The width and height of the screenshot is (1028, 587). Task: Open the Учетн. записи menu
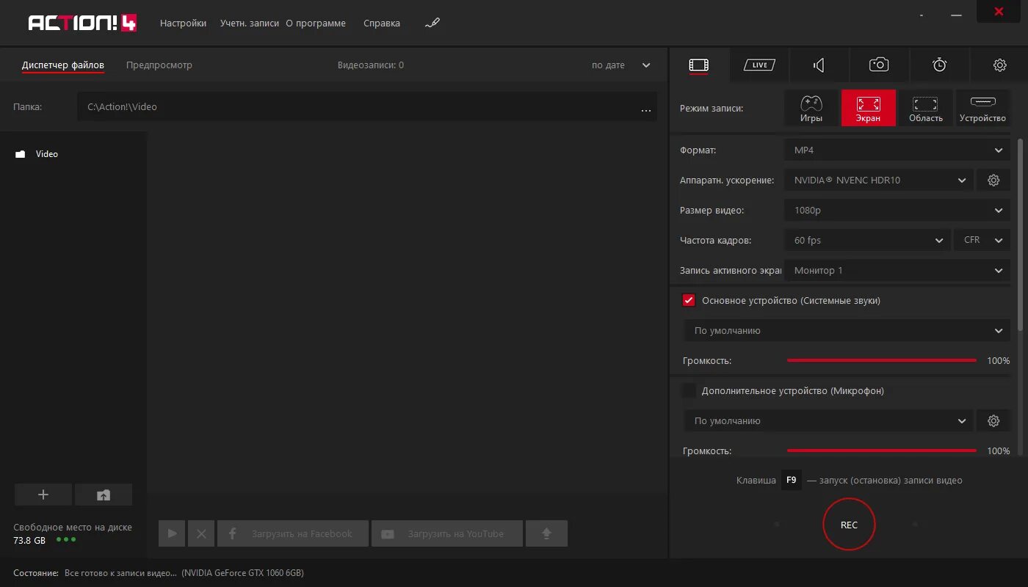(x=249, y=23)
